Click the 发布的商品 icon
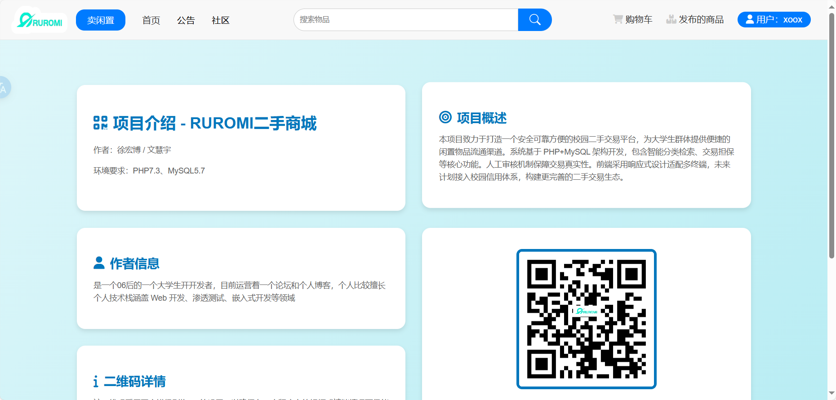 (671, 19)
